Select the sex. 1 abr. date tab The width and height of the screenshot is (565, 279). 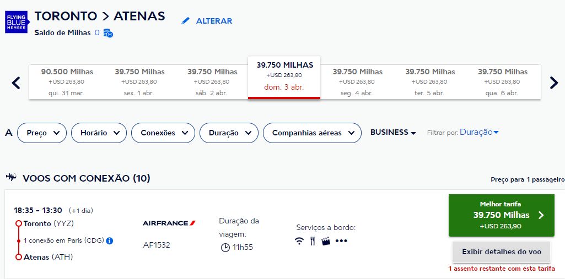(139, 82)
